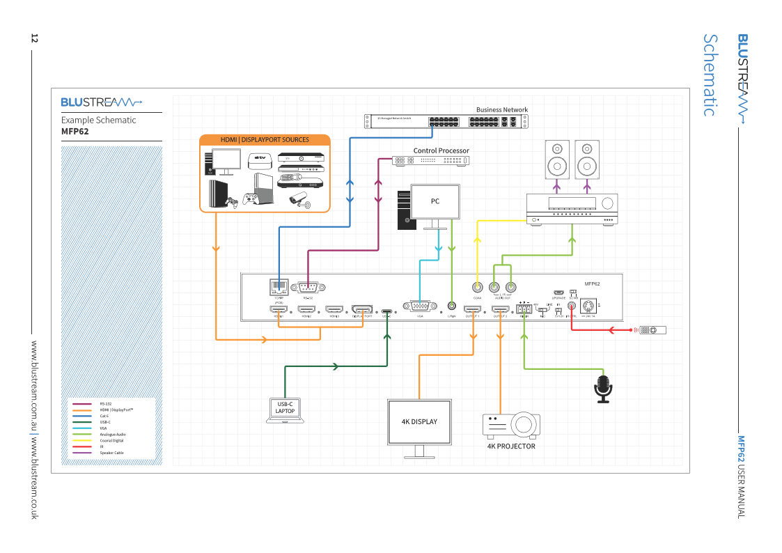The image size is (782, 553).
Task: Click the left loudspeaker icon
Action: [557, 159]
